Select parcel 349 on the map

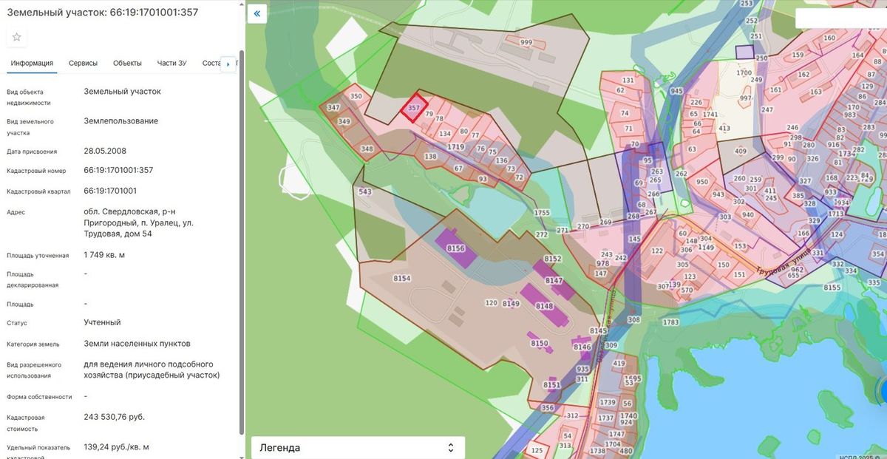coord(344,121)
